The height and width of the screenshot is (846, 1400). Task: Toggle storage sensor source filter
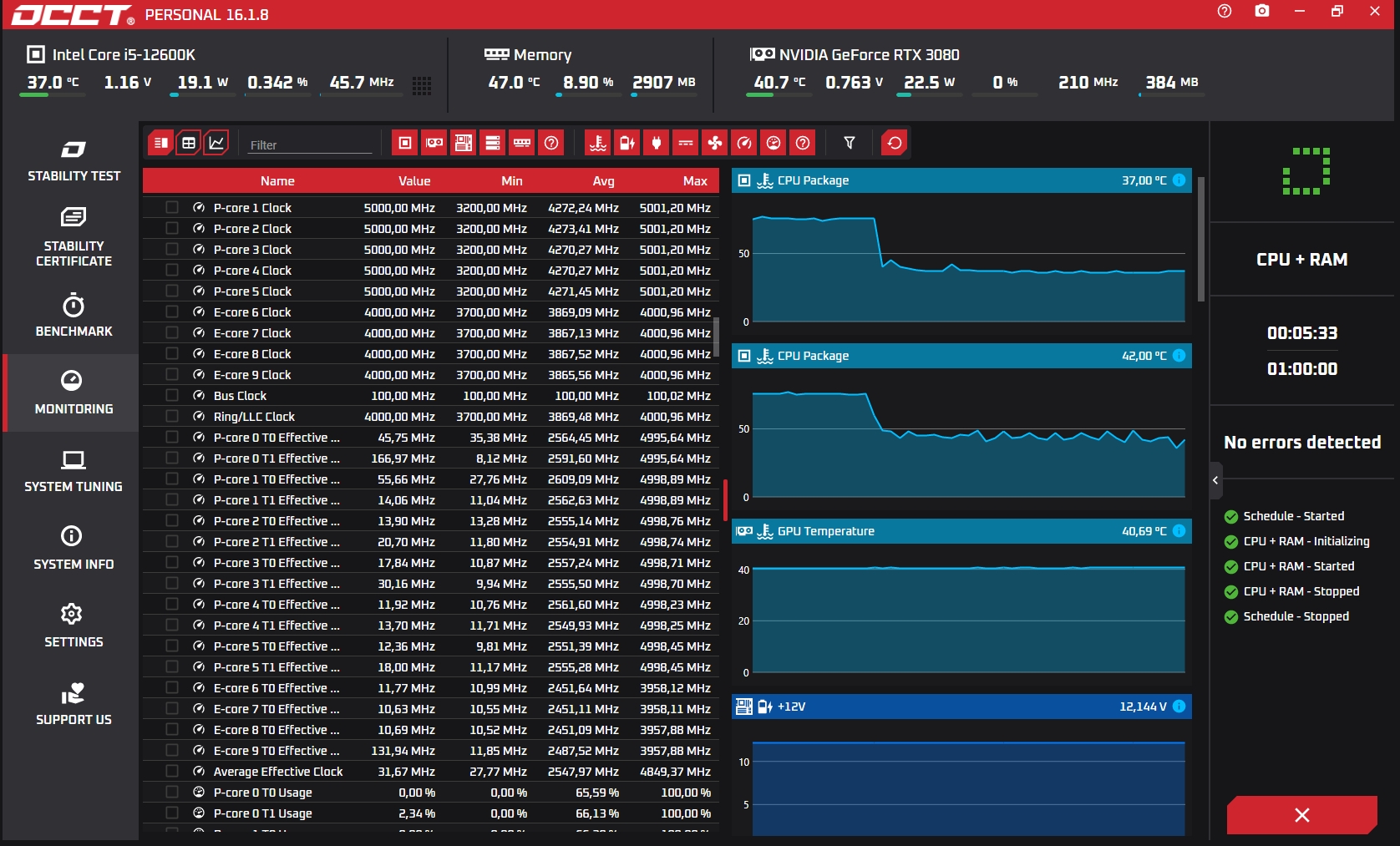click(493, 143)
